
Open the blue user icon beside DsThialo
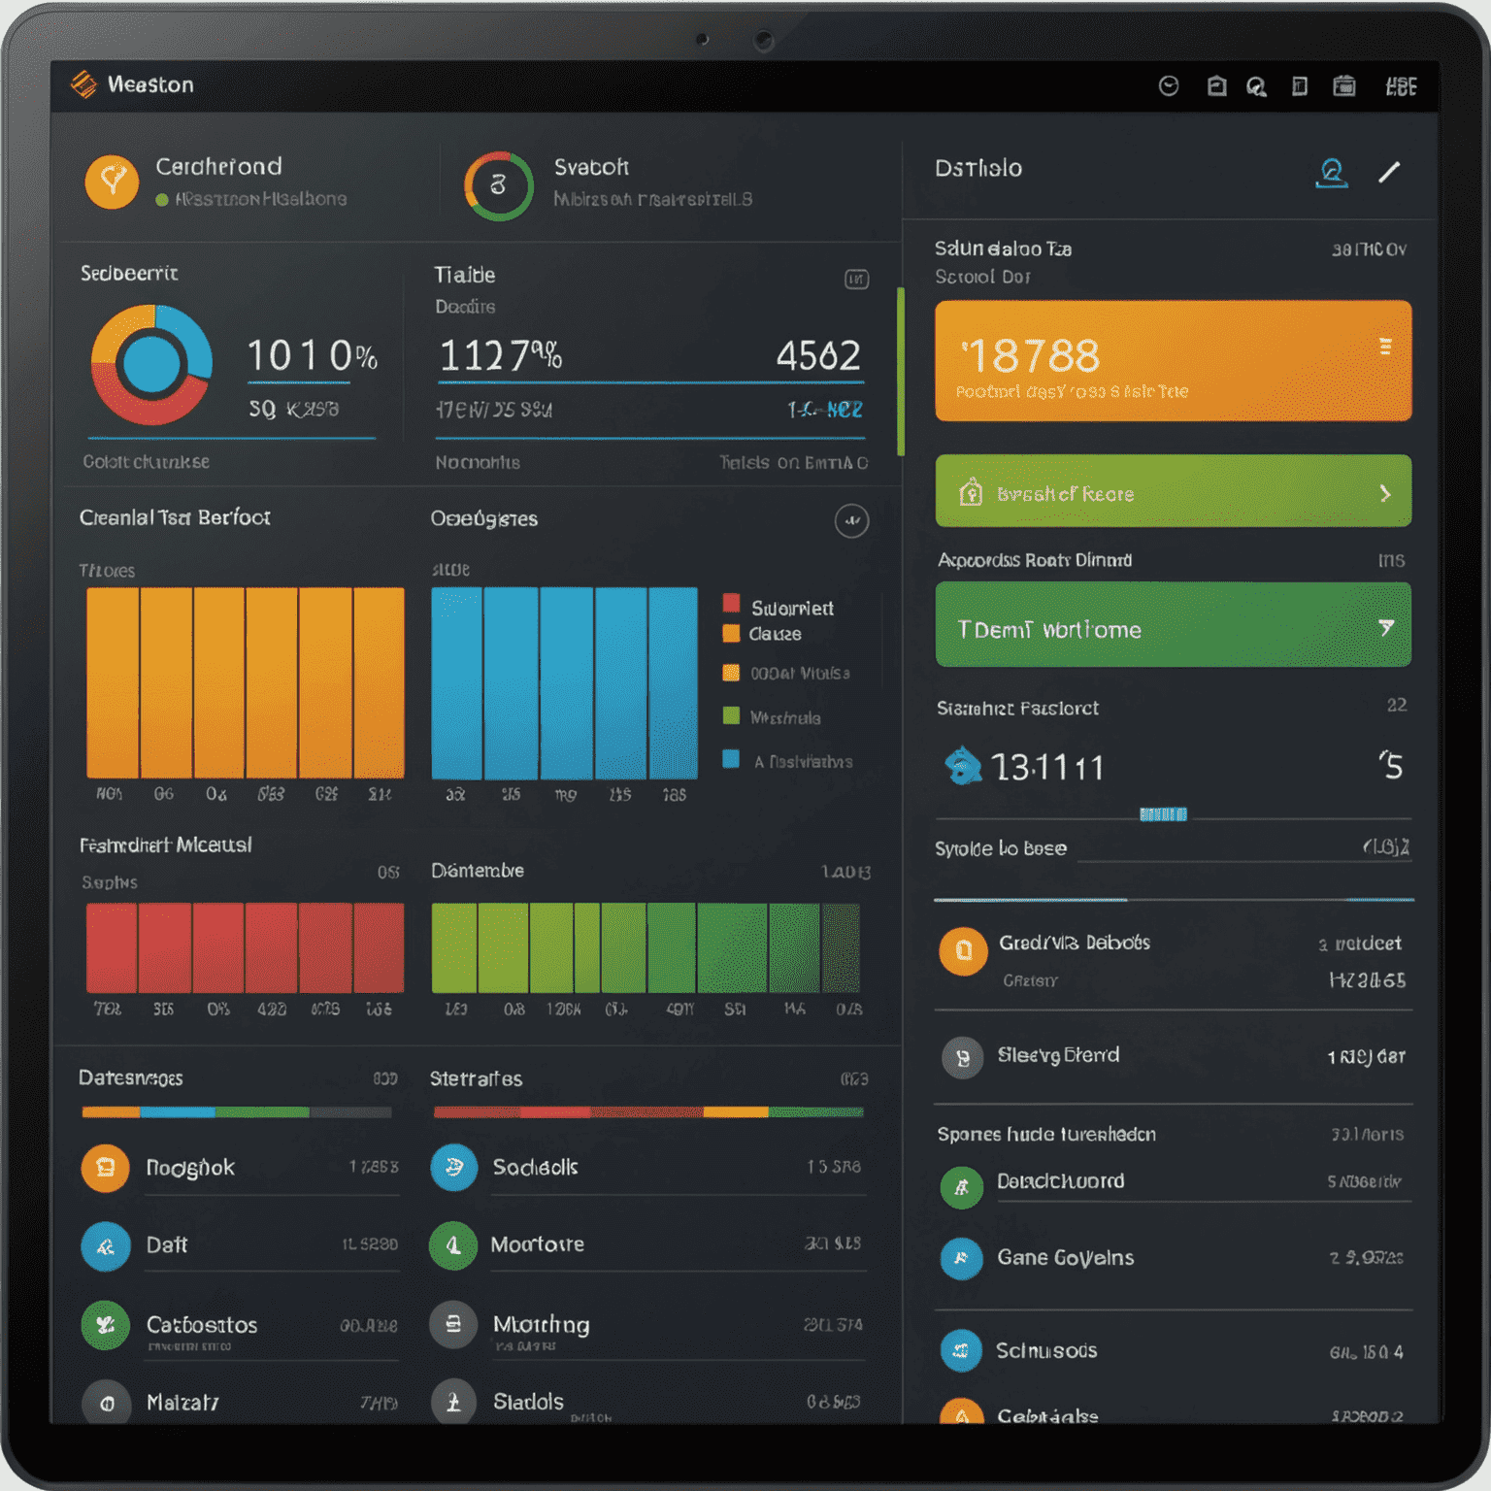point(1332,173)
